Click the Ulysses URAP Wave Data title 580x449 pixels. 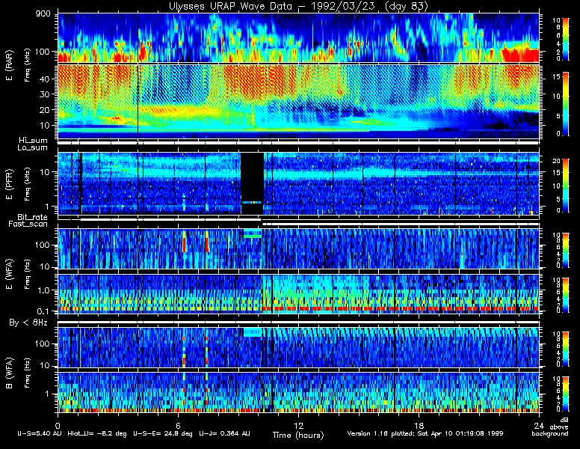(x=298, y=7)
